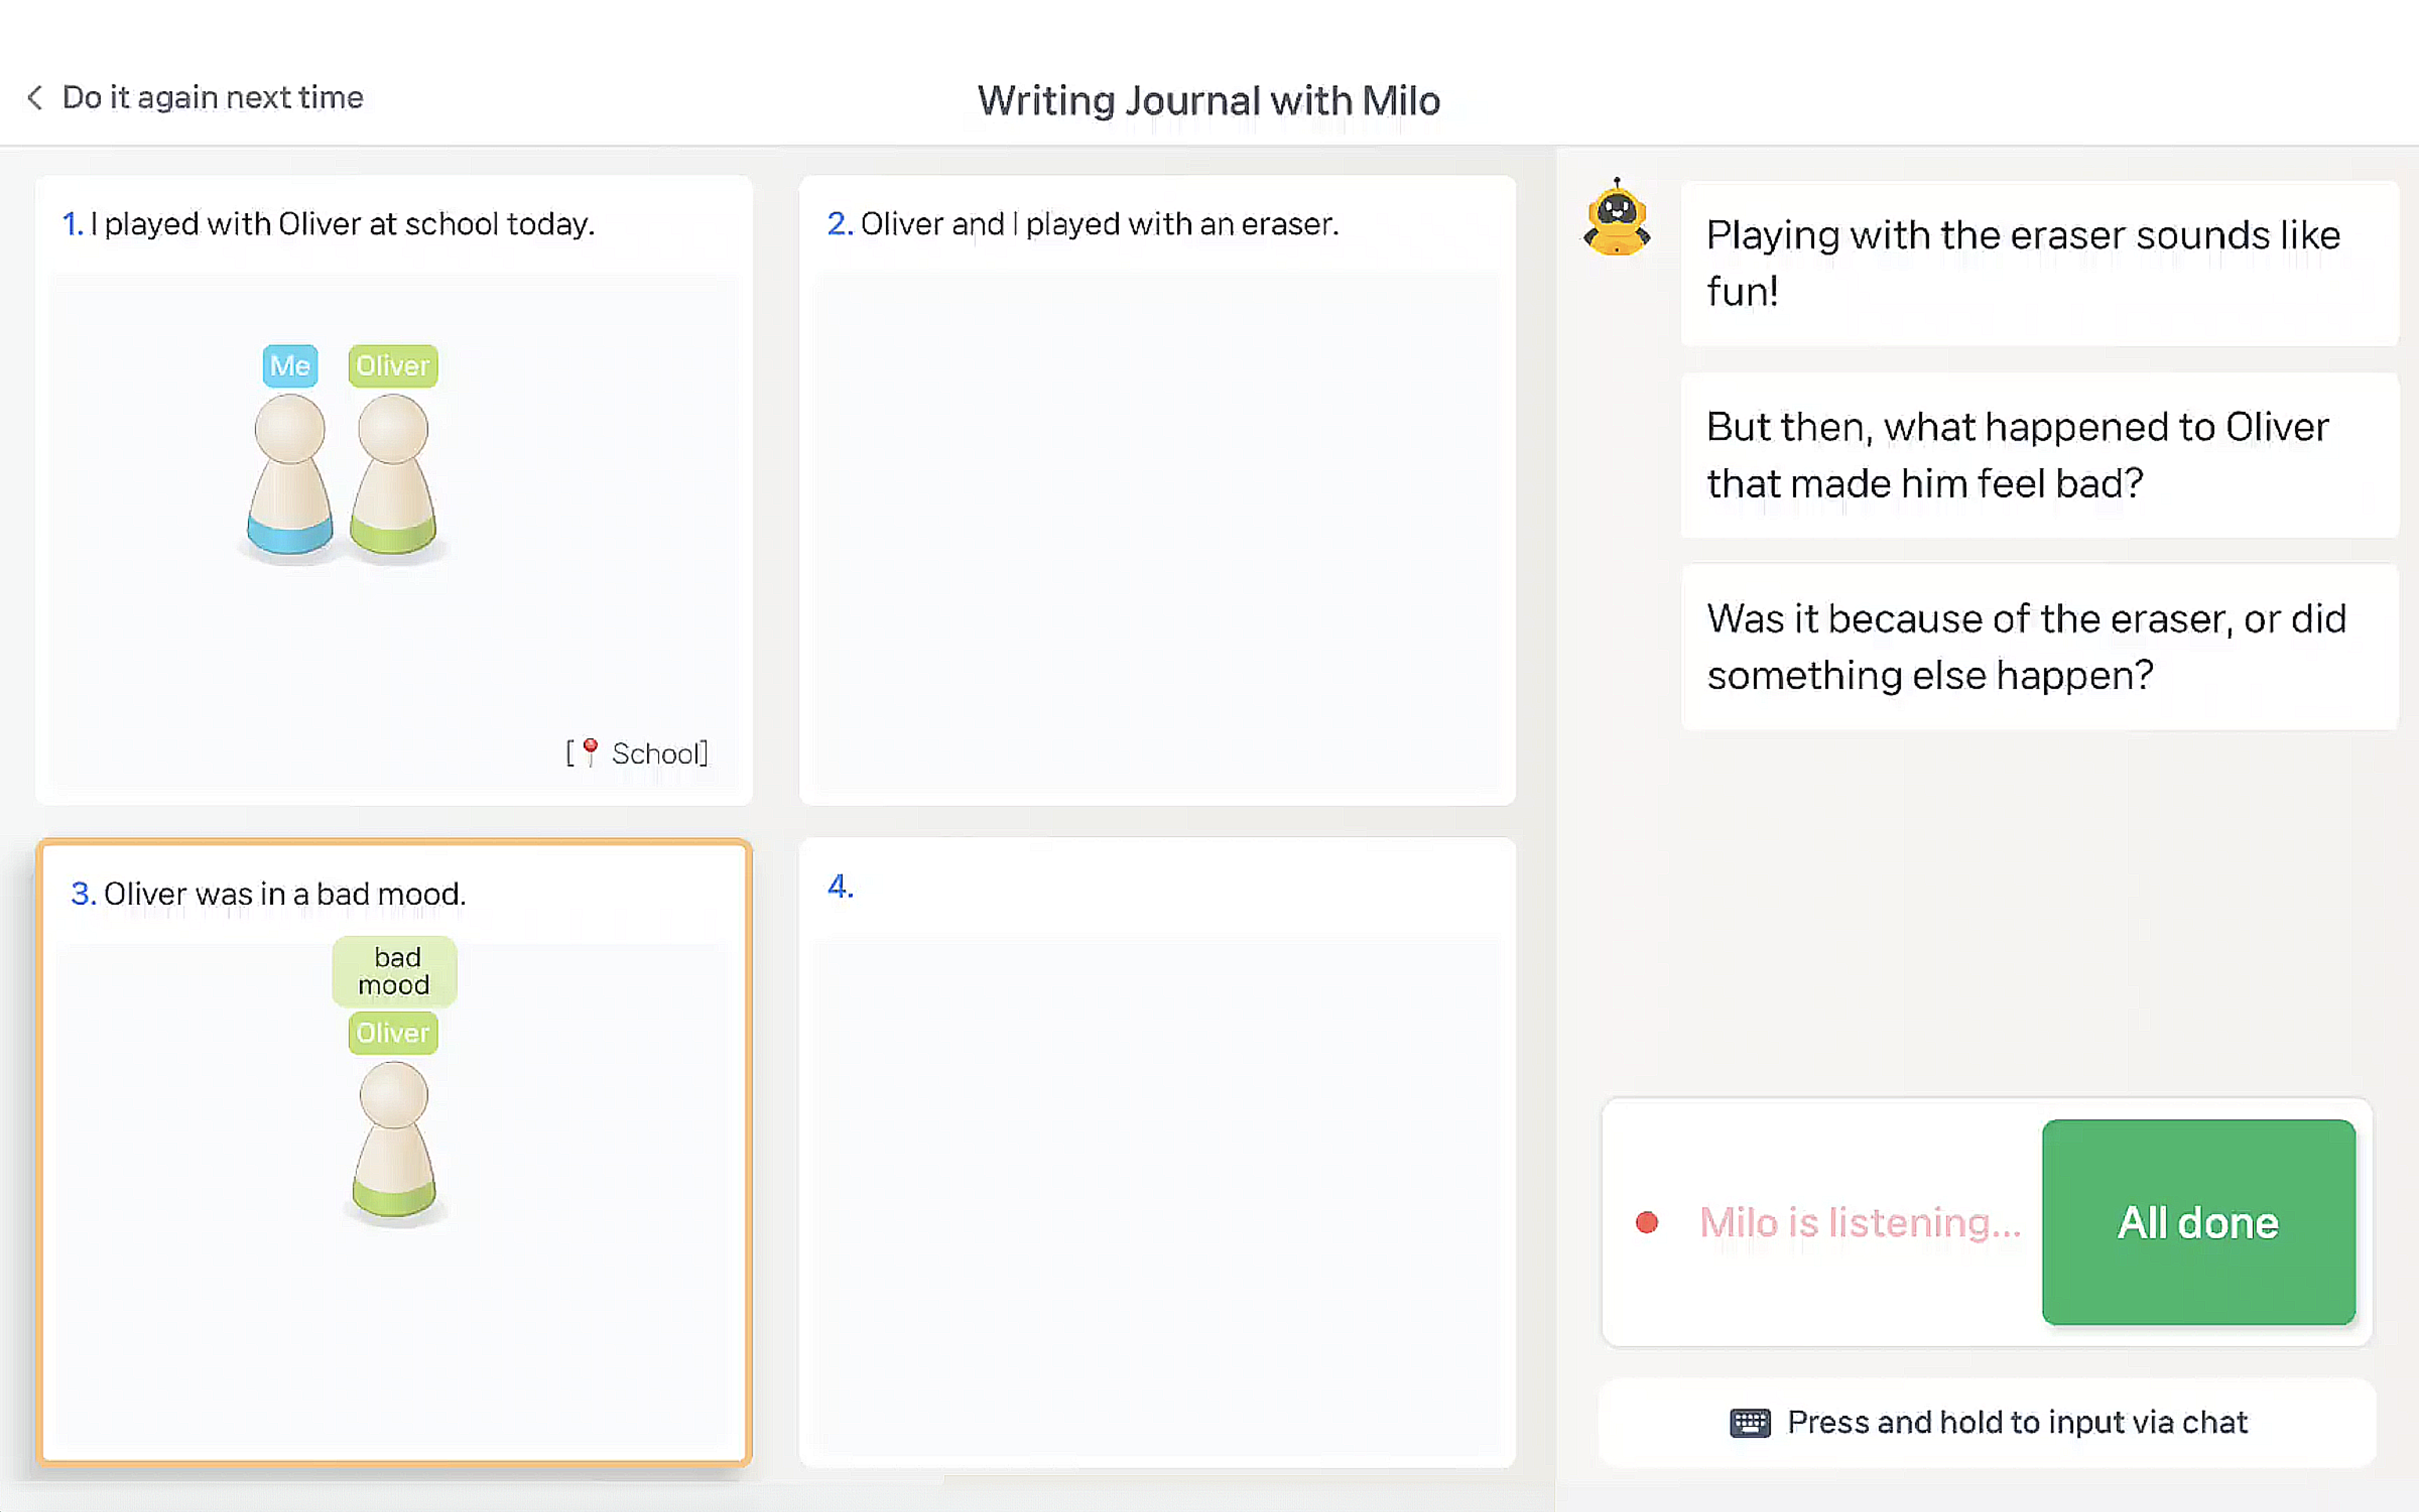The height and width of the screenshot is (1512, 2419).
Task: Select Oliver's pawn in panel three
Action: click(x=394, y=1140)
